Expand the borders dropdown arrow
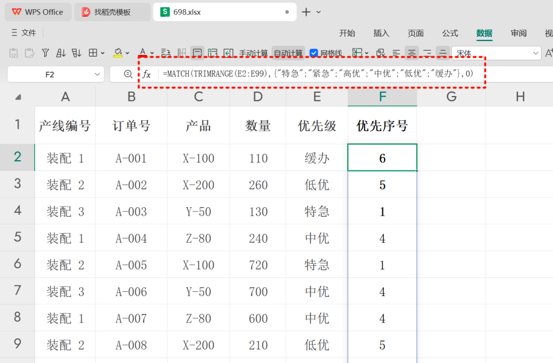Viewport: 553px width, 363px height. (103, 53)
